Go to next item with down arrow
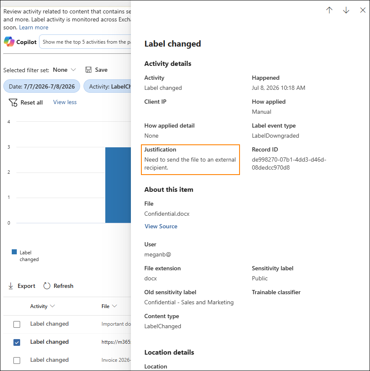 [346, 10]
